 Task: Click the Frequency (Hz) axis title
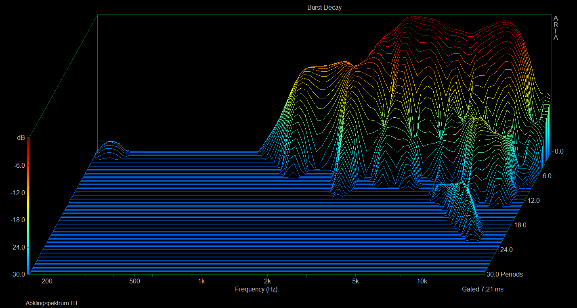pyautogui.click(x=256, y=289)
